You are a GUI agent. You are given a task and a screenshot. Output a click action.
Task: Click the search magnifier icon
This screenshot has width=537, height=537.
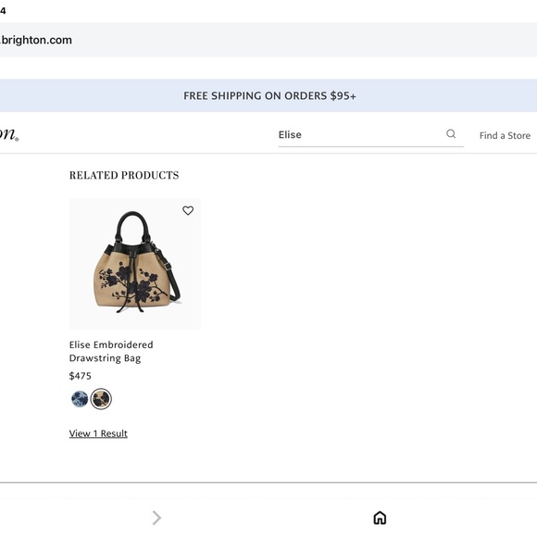click(x=451, y=134)
